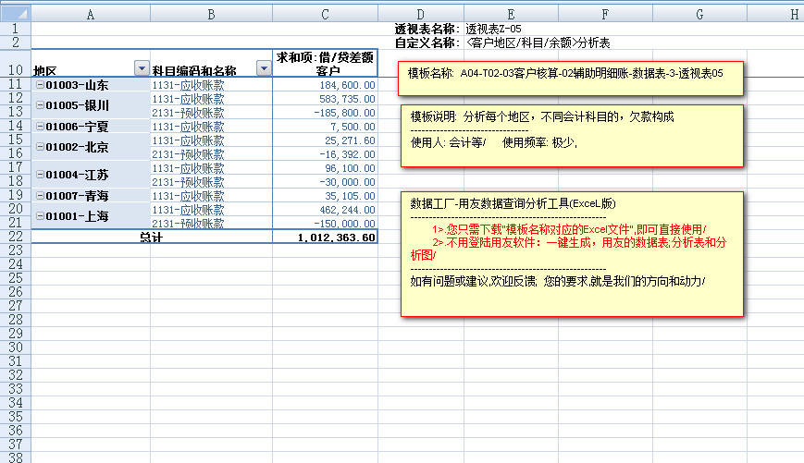Collapse the 01005-银川 pivot group

coord(40,105)
